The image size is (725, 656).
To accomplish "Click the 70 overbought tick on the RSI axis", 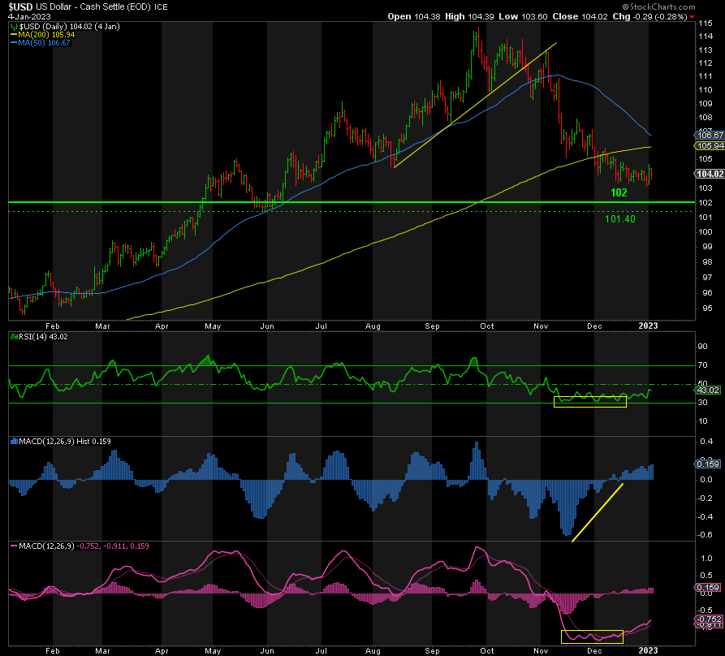I will pos(703,365).
